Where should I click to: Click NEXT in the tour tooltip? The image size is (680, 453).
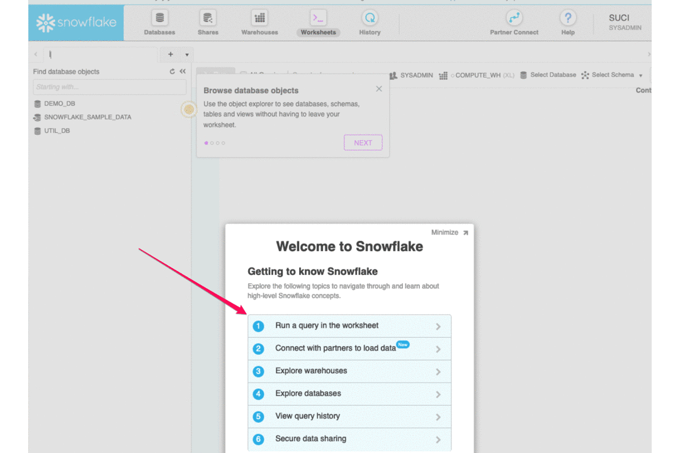point(363,143)
